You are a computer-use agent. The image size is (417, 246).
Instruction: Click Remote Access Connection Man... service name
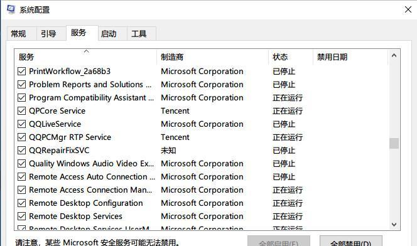[x=90, y=190]
